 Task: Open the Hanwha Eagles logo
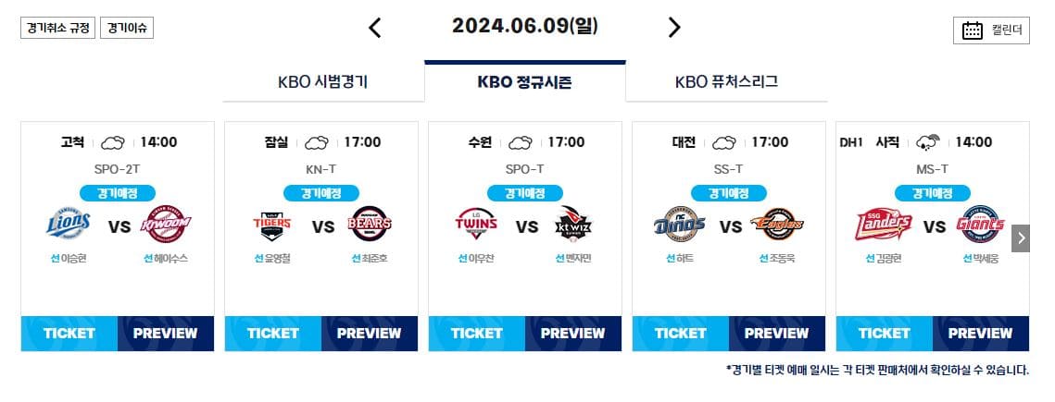777,225
